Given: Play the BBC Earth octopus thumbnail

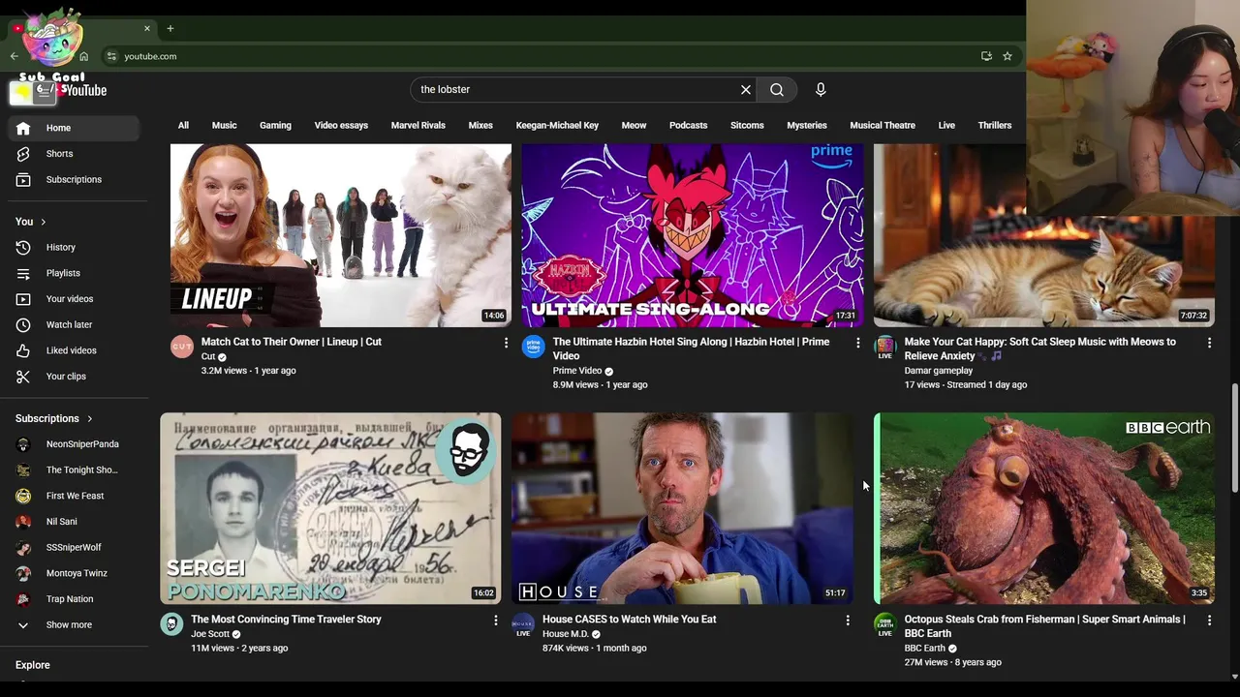Looking at the screenshot, I should click(x=1043, y=508).
